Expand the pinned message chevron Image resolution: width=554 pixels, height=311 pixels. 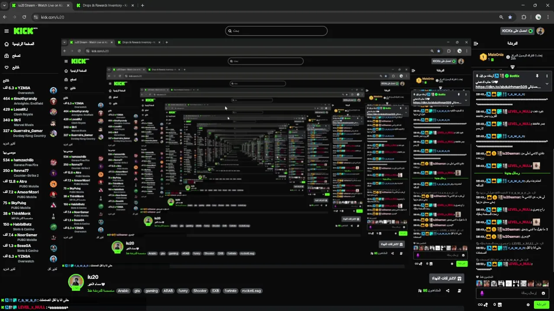[547, 84]
